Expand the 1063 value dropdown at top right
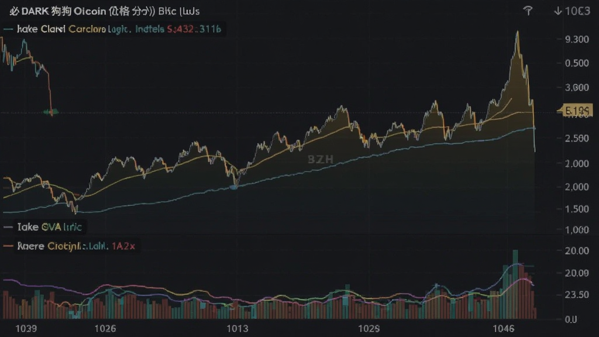The image size is (599, 337). pos(572,11)
